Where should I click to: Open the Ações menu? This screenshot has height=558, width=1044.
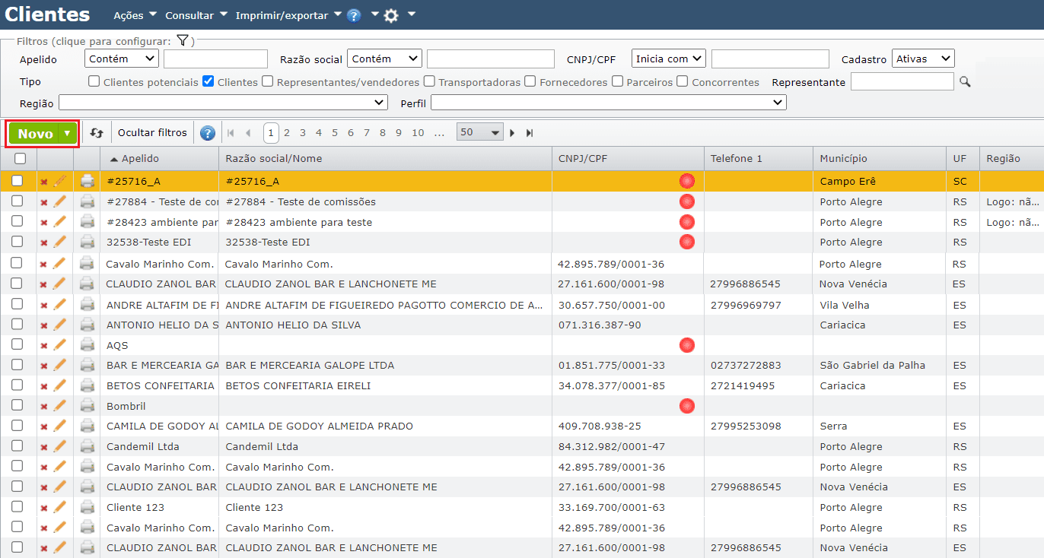[135, 15]
